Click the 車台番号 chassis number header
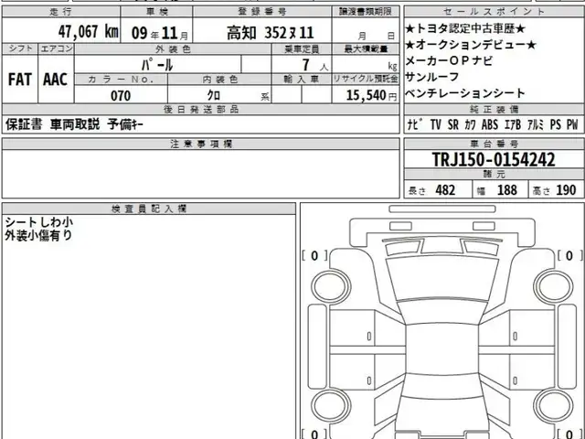Viewport: 585px width, 439px height. point(494,144)
